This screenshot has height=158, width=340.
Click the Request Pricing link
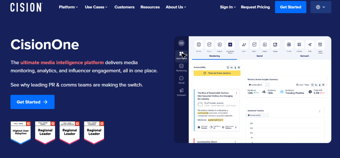255,7
